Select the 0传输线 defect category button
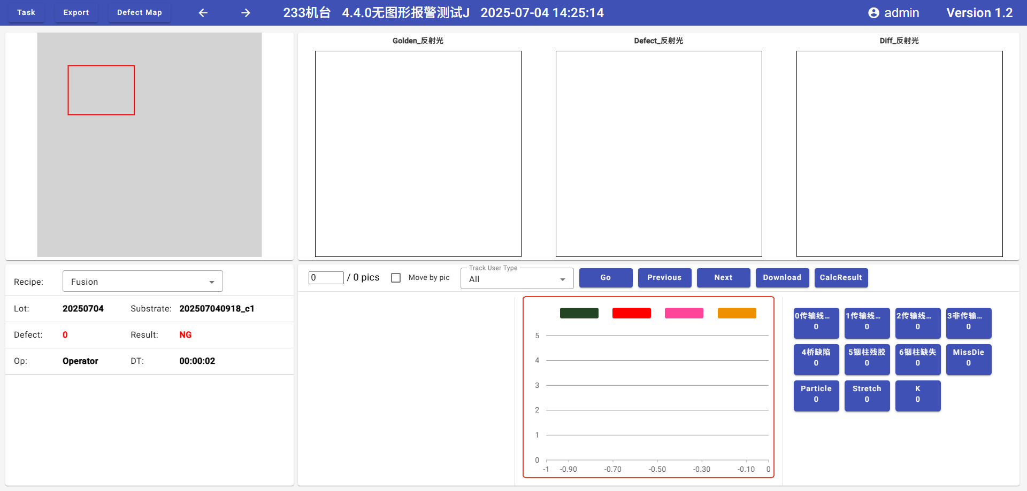This screenshot has width=1027, height=491. click(816, 323)
